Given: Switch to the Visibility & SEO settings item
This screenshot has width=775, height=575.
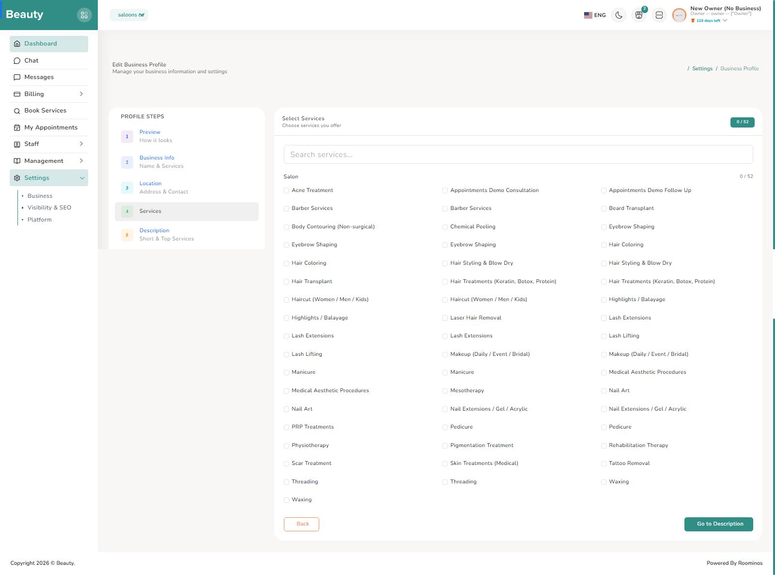Looking at the screenshot, I should click(49, 208).
